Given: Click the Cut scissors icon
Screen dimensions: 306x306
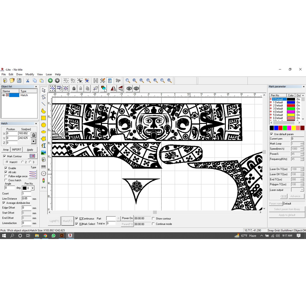Looking at the screenshot, I should [x=28, y=81].
